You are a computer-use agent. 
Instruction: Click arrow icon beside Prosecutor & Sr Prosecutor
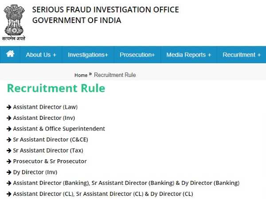[x=9, y=161]
